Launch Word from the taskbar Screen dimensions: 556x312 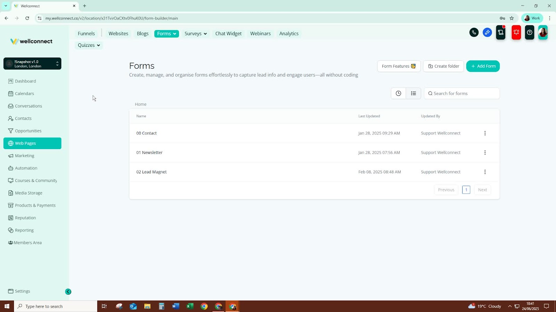[175, 306]
